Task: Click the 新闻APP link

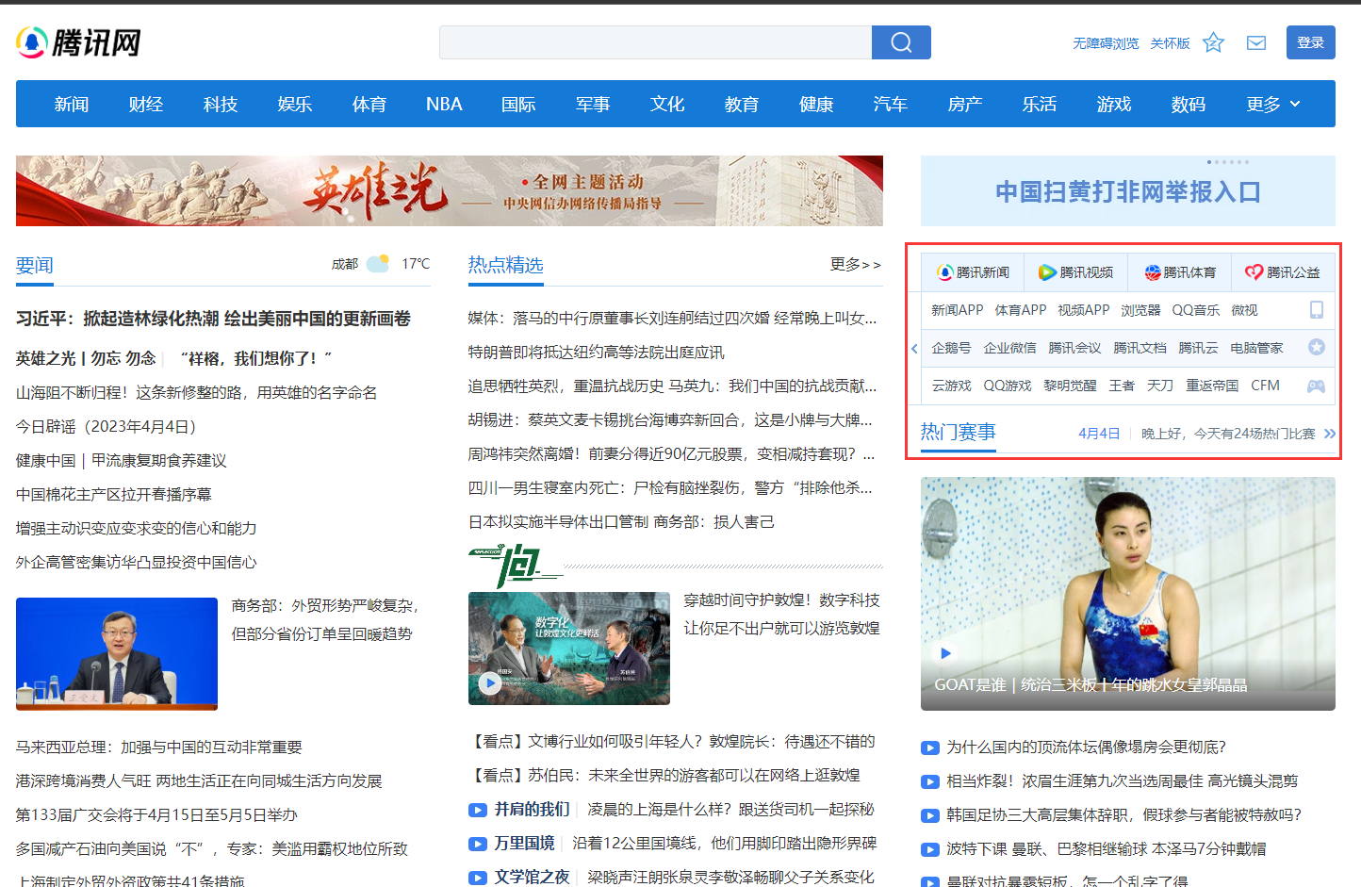Action: point(957,310)
